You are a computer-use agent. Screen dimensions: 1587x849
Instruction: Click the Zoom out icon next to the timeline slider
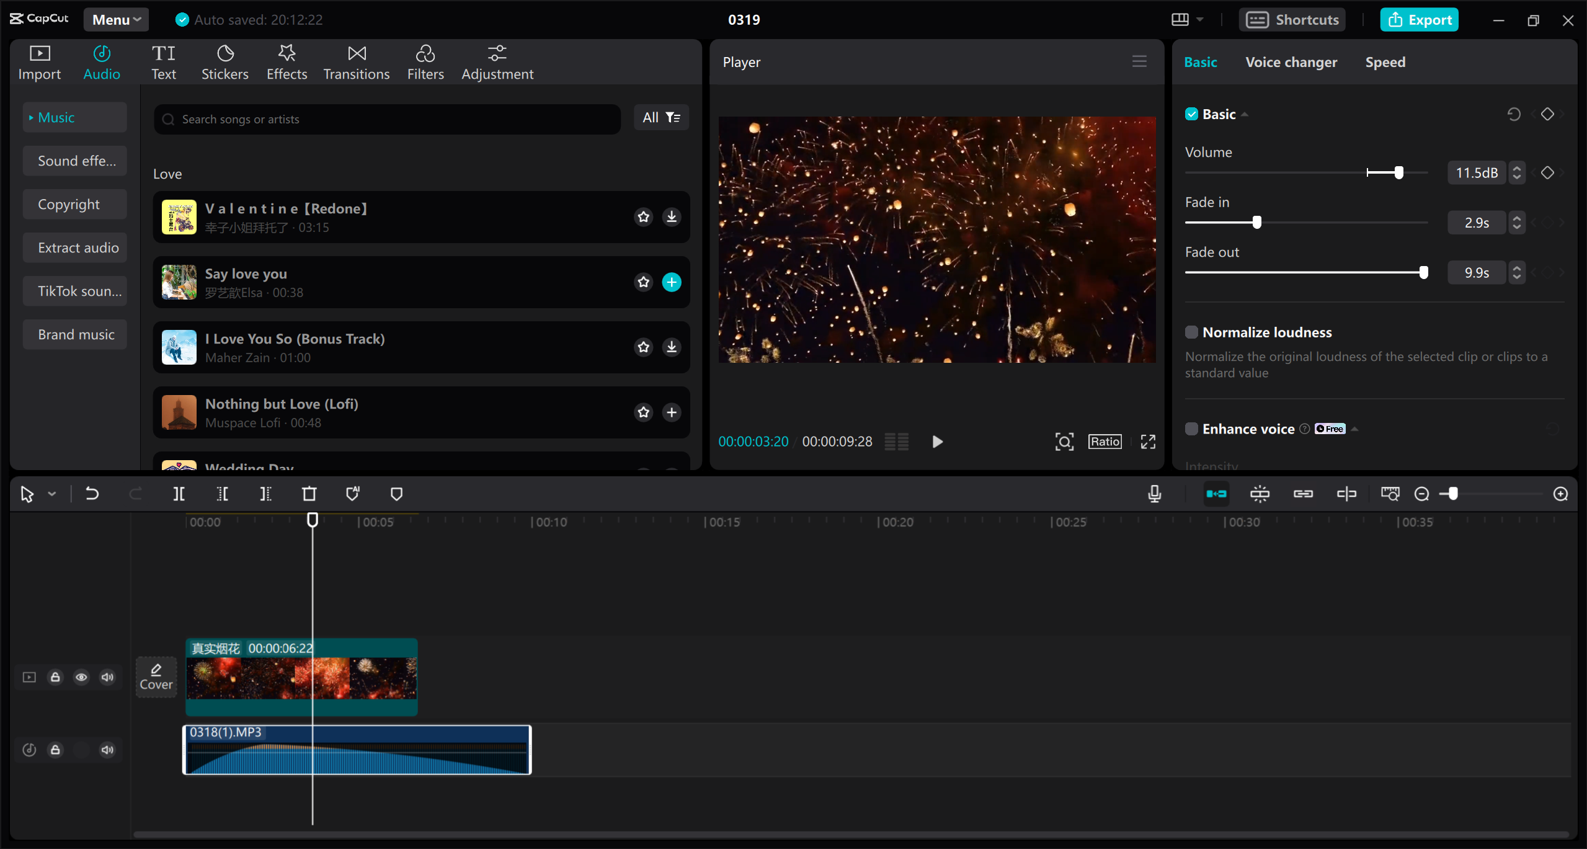(x=1421, y=494)
